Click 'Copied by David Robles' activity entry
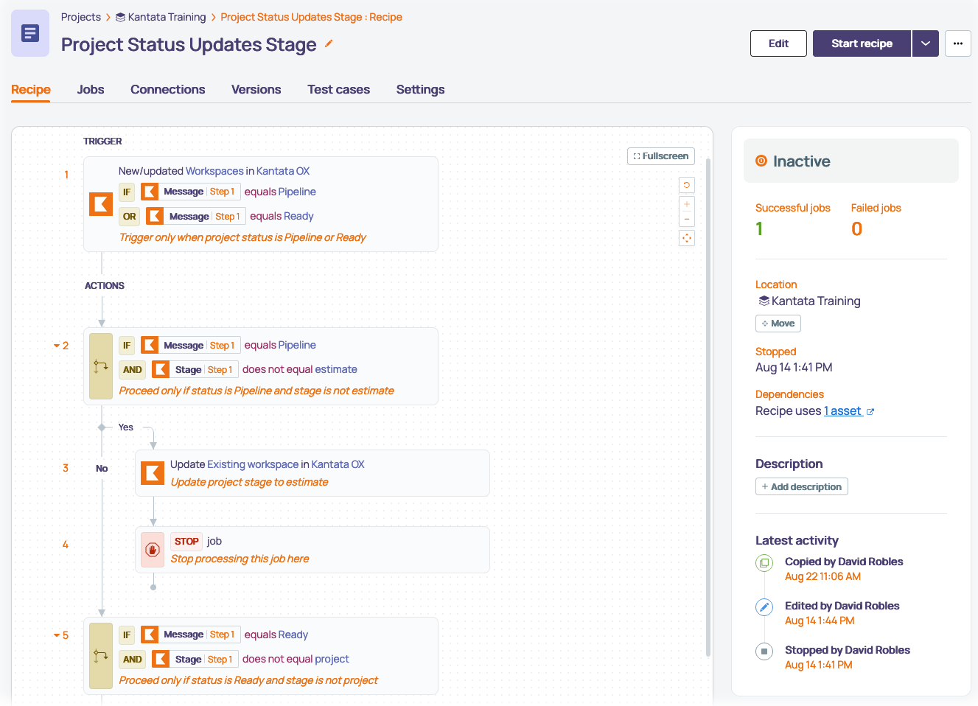Screen dimensions: 978x706 844,562
